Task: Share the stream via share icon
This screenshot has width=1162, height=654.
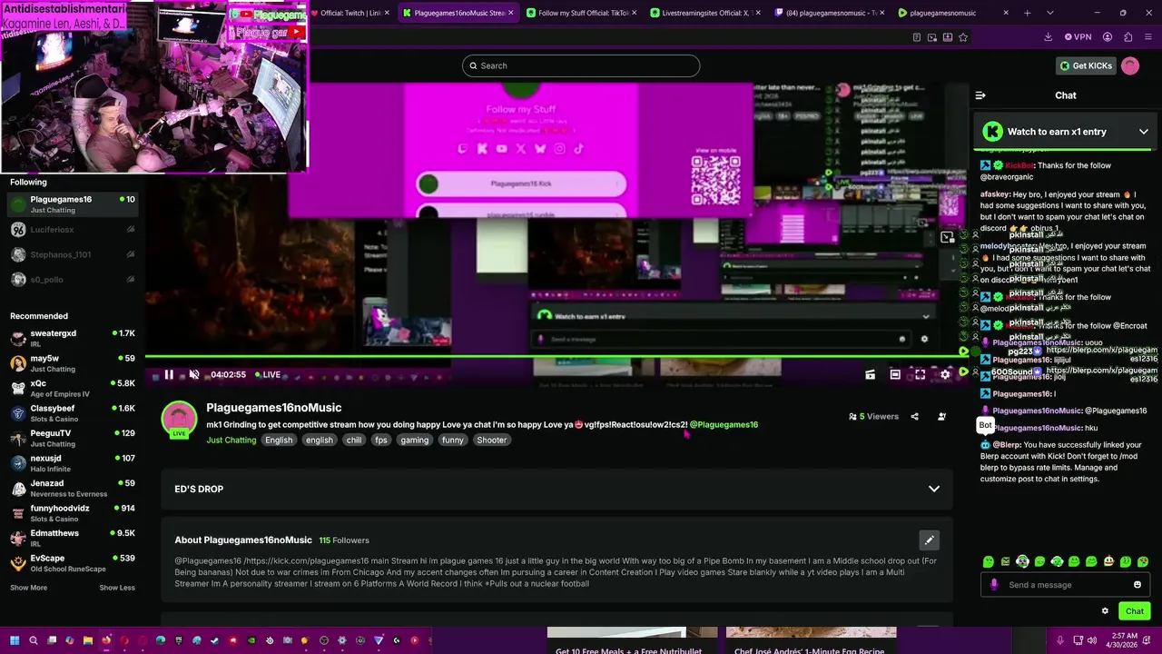Action: click(914, 417)
